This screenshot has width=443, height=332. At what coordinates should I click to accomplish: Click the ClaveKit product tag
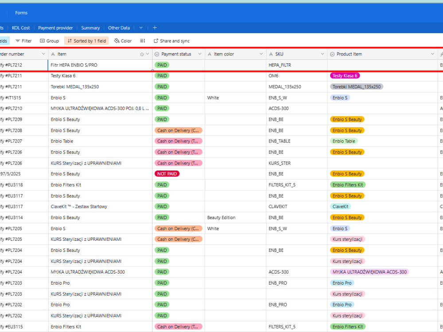click(340, 207)
